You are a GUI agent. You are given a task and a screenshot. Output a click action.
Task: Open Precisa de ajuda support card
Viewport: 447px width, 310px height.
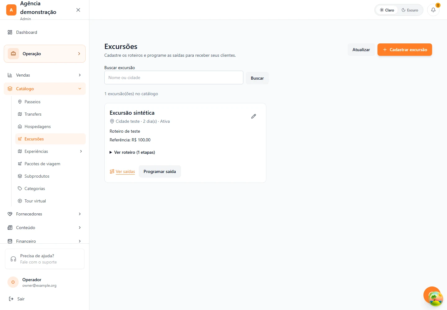pos(45,259)
